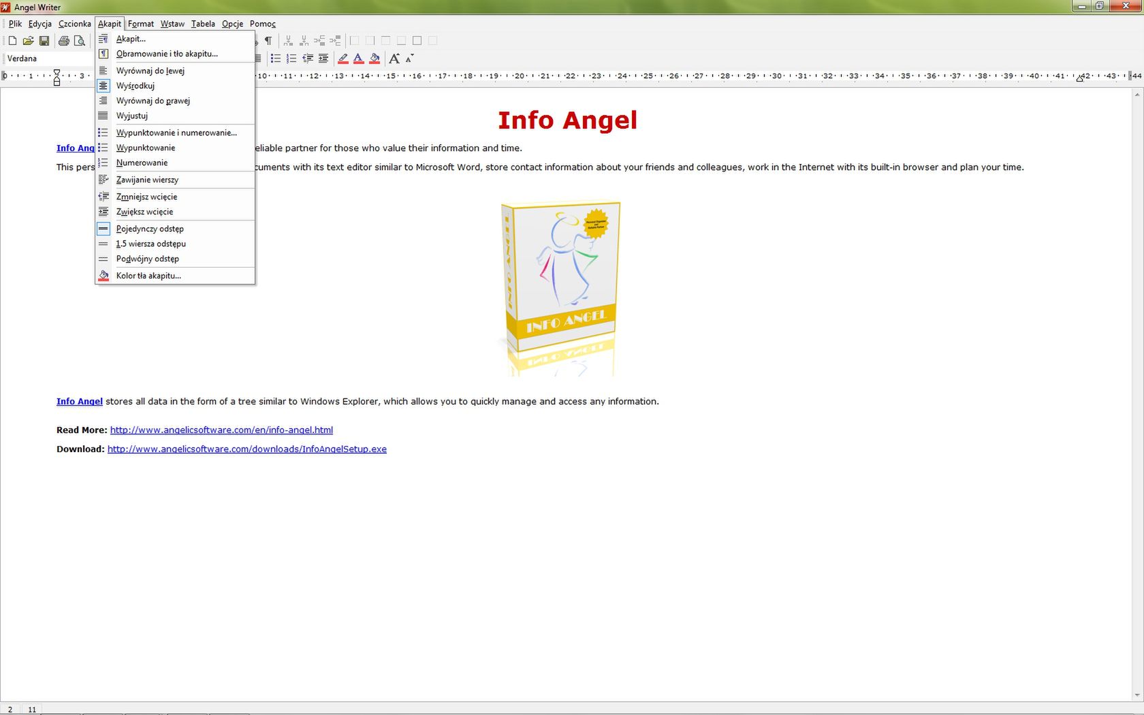Click the grow font size icon

394,59
